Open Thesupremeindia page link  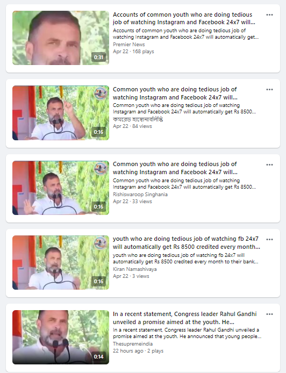tap(133, 344)
